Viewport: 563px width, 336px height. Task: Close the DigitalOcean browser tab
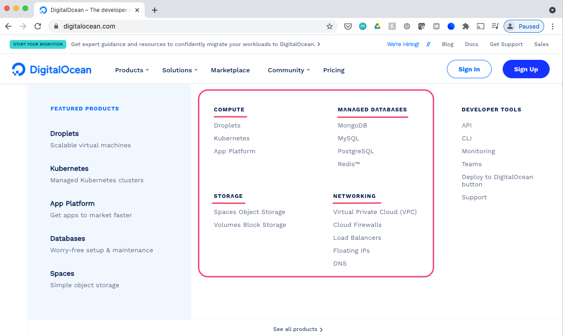[137, 10]
